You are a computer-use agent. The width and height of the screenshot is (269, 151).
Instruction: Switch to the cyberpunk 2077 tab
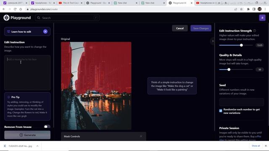pos(15,3)
